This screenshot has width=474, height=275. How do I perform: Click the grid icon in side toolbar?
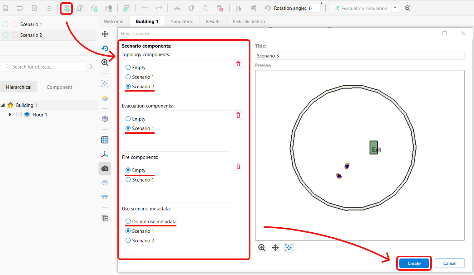[x=105, y=140]
